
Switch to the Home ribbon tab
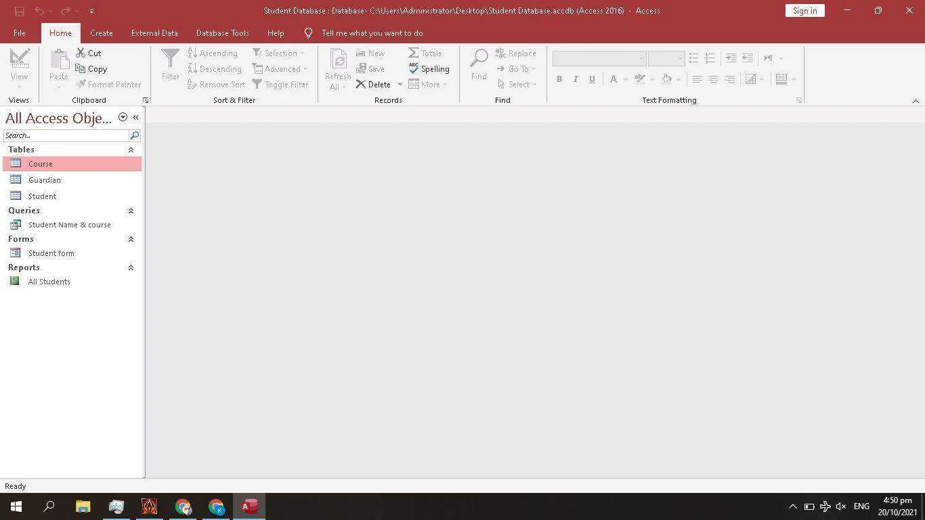60,32
